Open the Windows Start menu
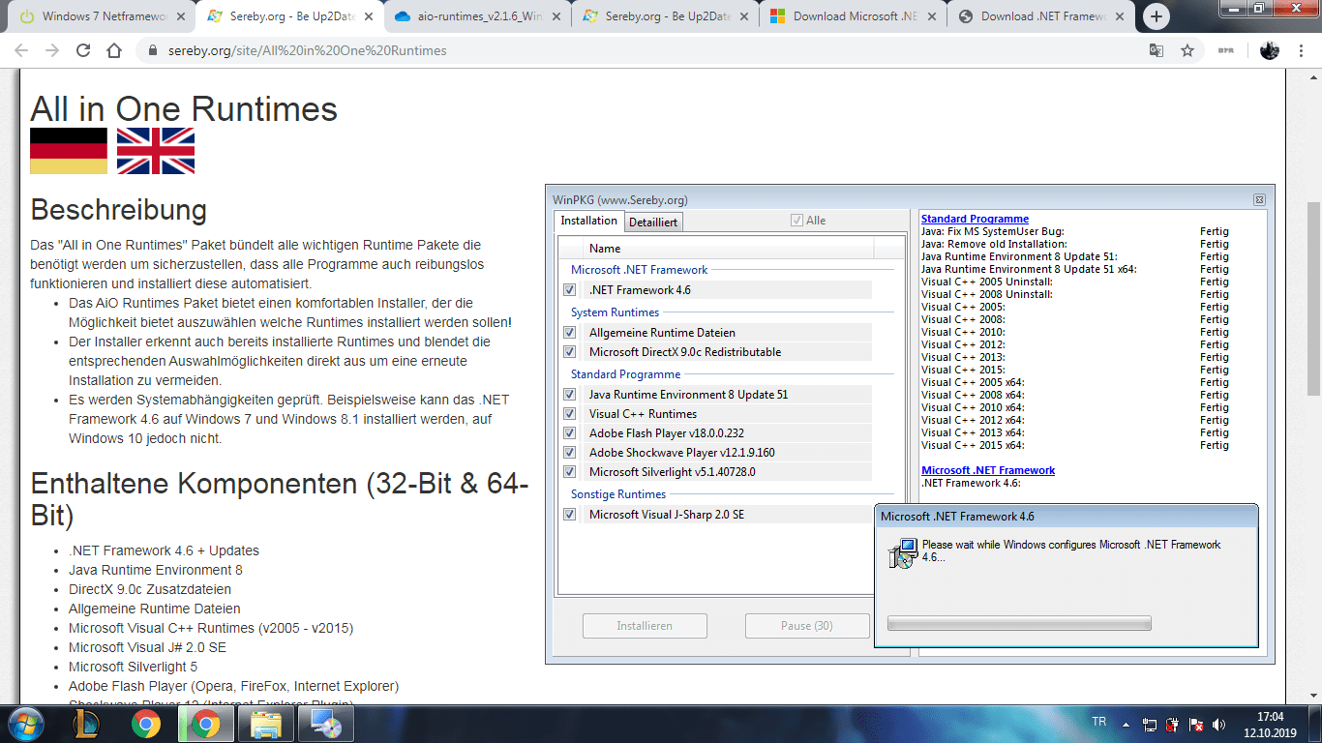The width and height of the screenshot is (1322, 743). [x=25, y=724]
